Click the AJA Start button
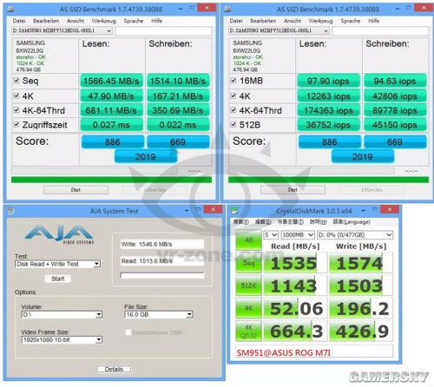Screen dimensions: 434x387 tap(58, 279)
